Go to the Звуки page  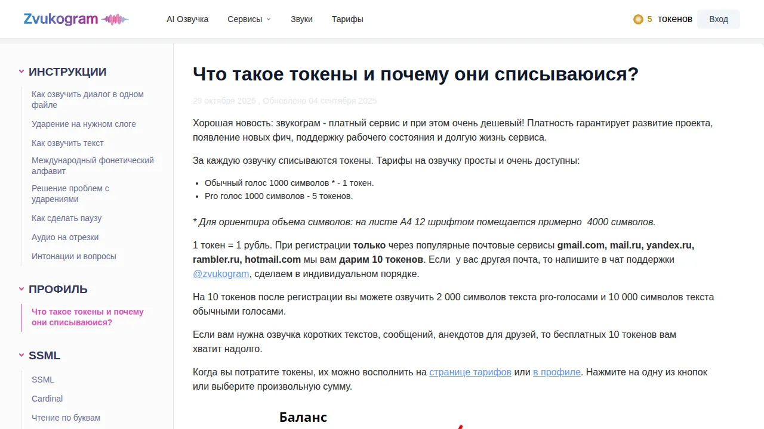(301, 19)
